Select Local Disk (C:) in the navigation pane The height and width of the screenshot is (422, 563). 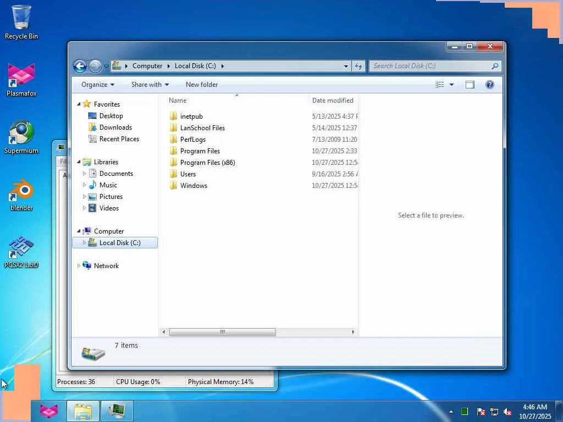pyautogui.click(x=115, y=242)
